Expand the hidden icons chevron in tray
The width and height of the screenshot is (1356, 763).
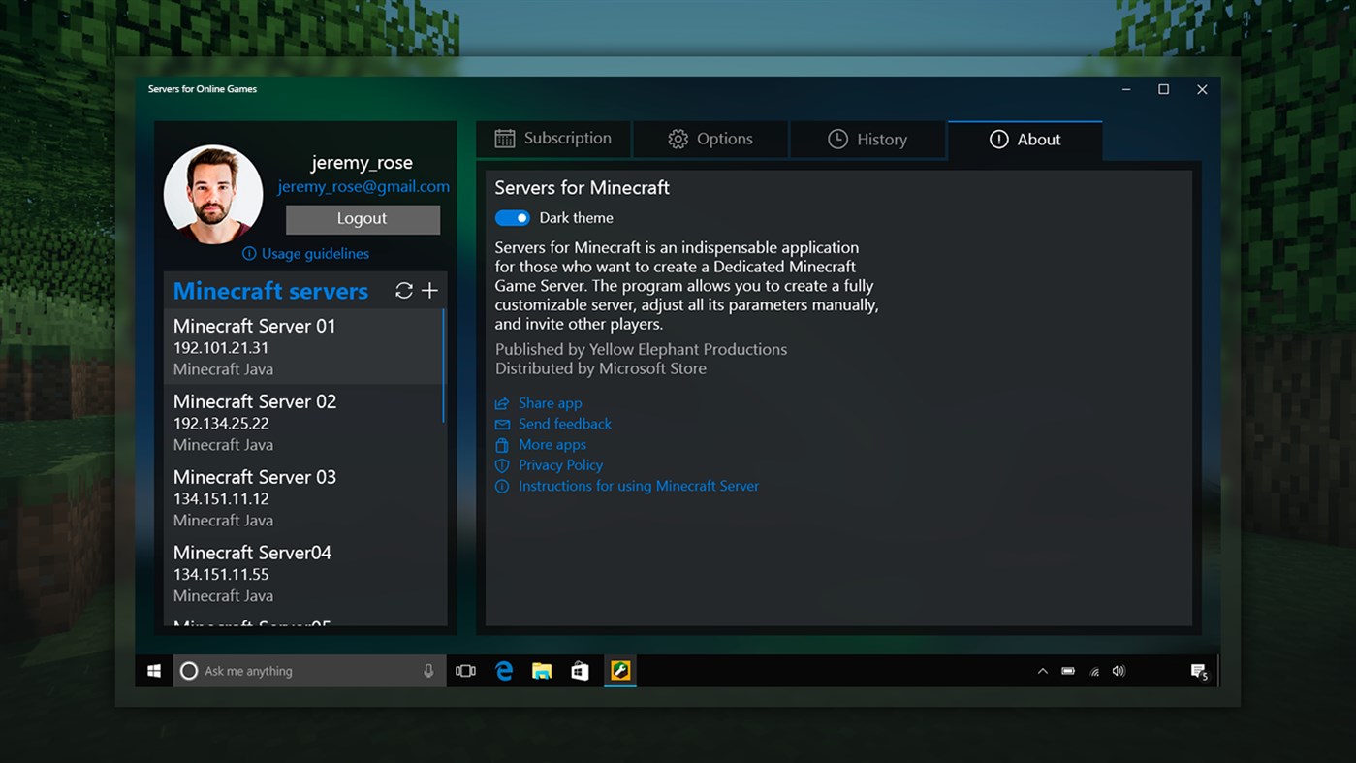(1042, 670)
